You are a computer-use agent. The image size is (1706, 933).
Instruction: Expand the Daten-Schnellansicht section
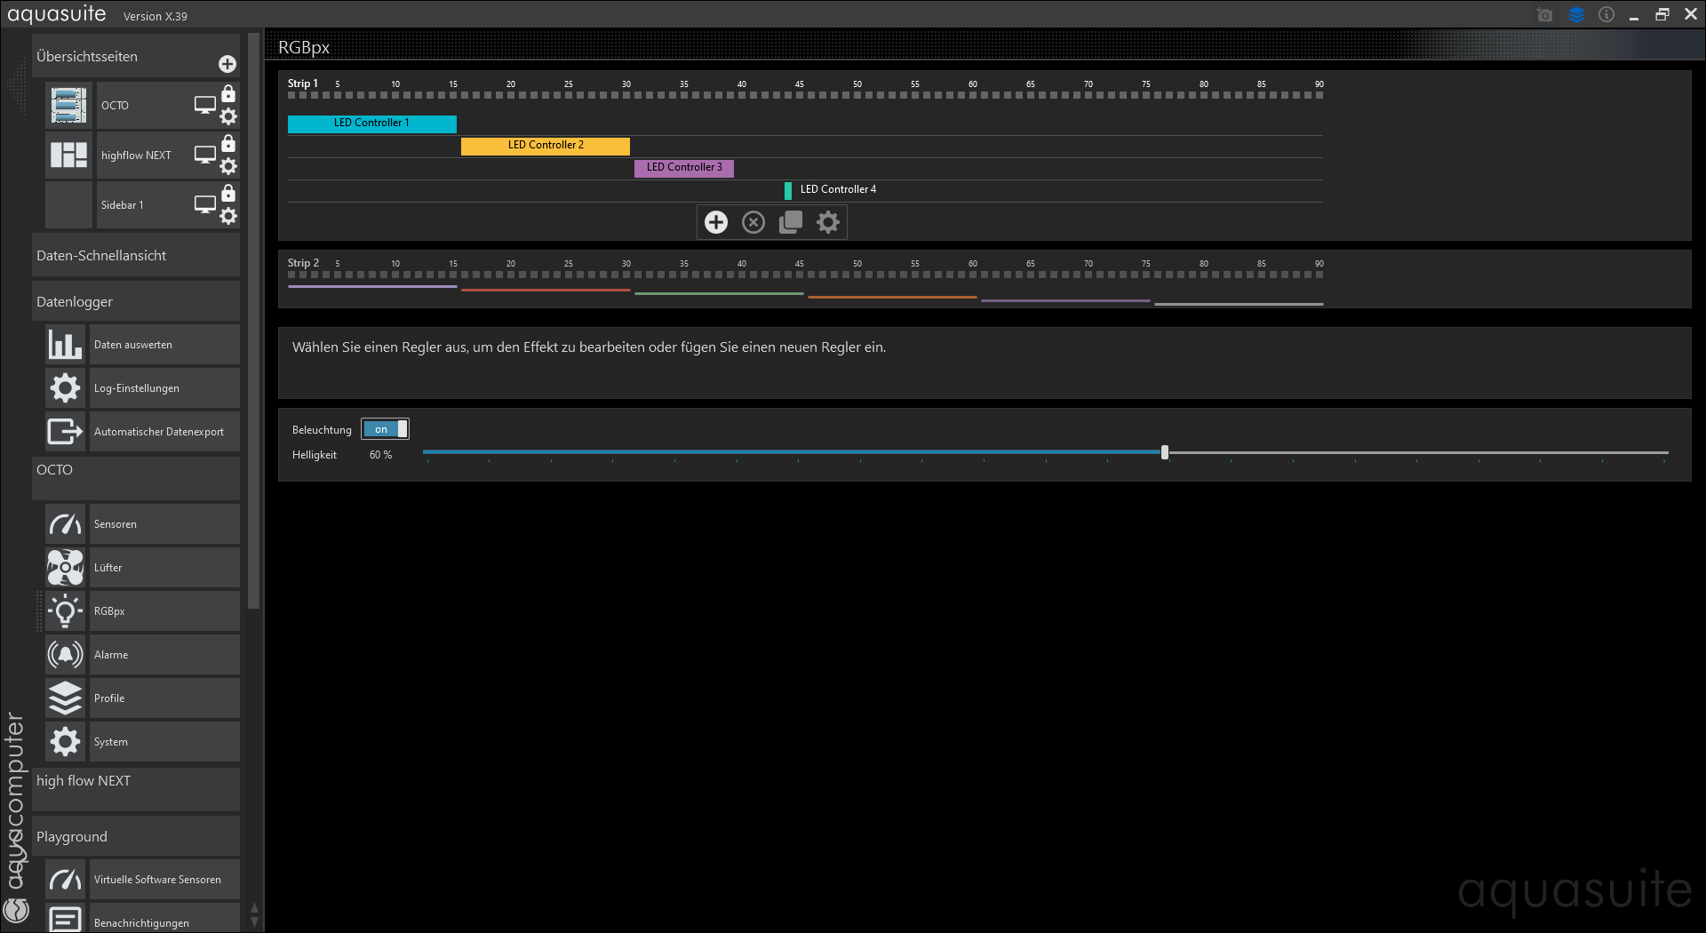pyautogui.click(x=136, y=255)
